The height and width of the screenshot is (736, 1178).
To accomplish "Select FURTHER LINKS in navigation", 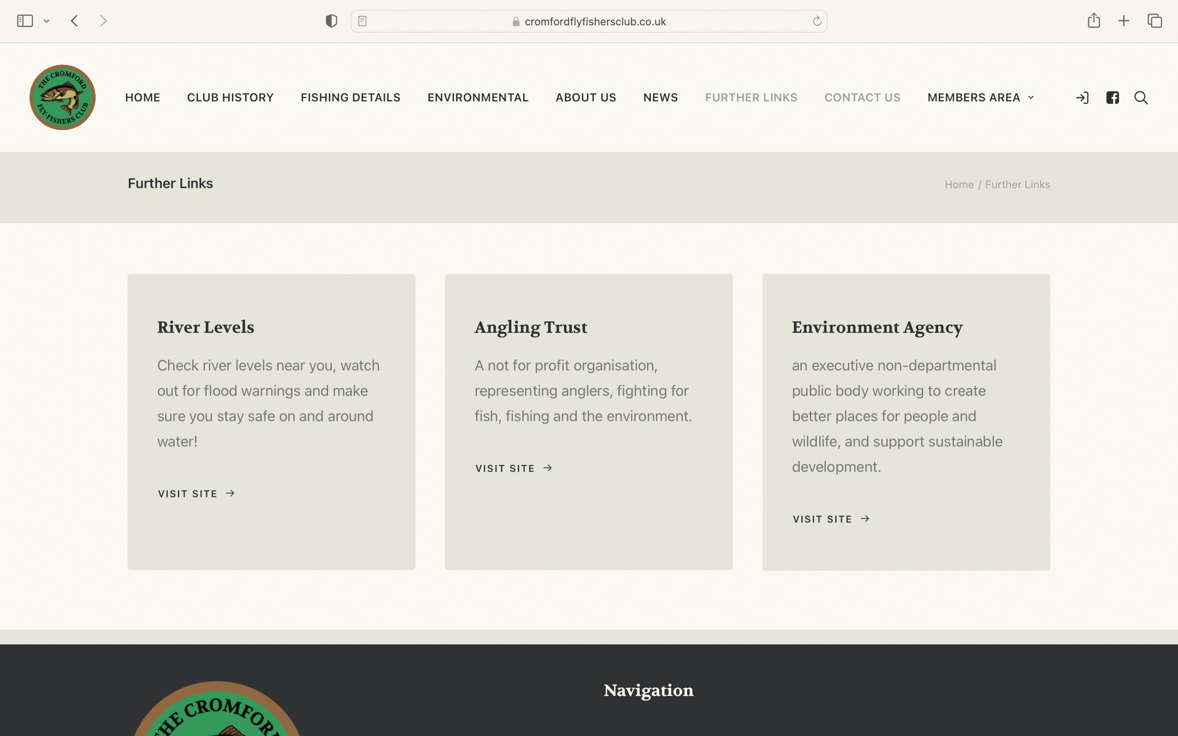I will [751, 98].
